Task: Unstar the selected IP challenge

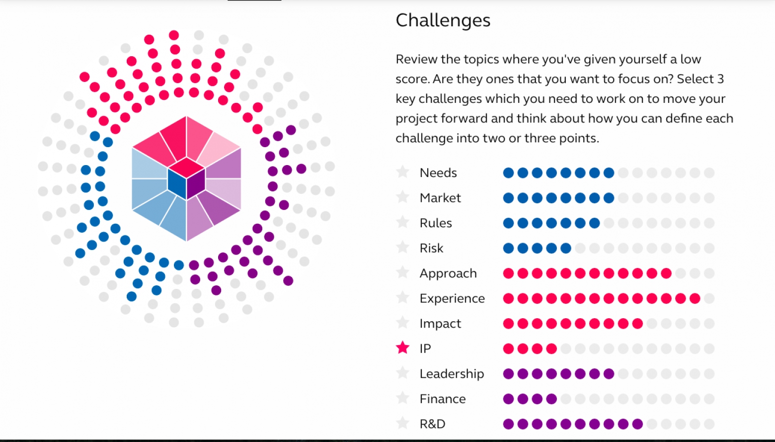Action: tap(402, 348)
